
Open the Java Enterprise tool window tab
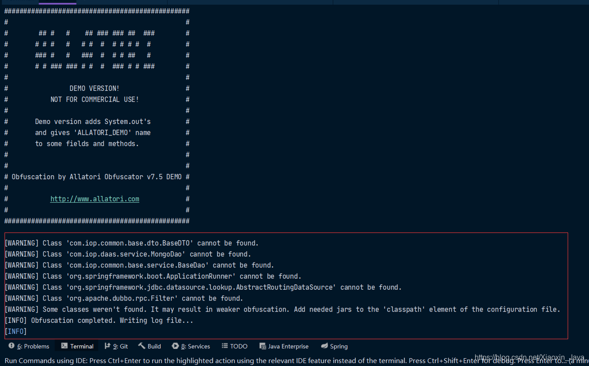point(284,346)
